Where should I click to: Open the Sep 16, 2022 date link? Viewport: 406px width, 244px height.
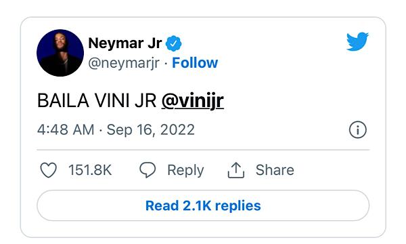point(150,129)
